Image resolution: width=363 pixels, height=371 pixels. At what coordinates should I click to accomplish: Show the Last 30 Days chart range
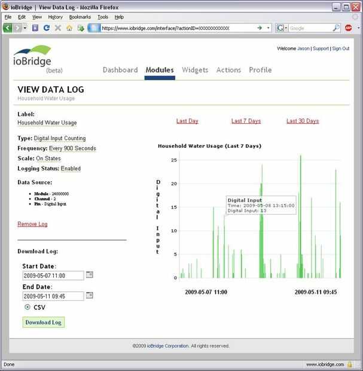[303, 121]
